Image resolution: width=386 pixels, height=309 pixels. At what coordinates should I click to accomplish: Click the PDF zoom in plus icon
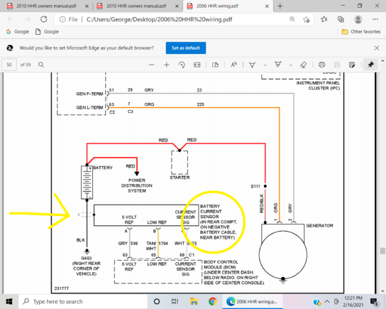coord(167,65)
